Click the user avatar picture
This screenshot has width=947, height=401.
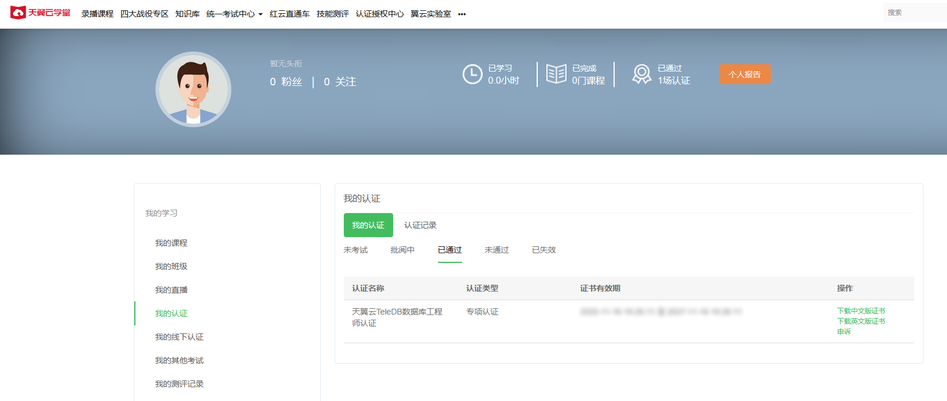pyautogui.click(x=193, y=89)
